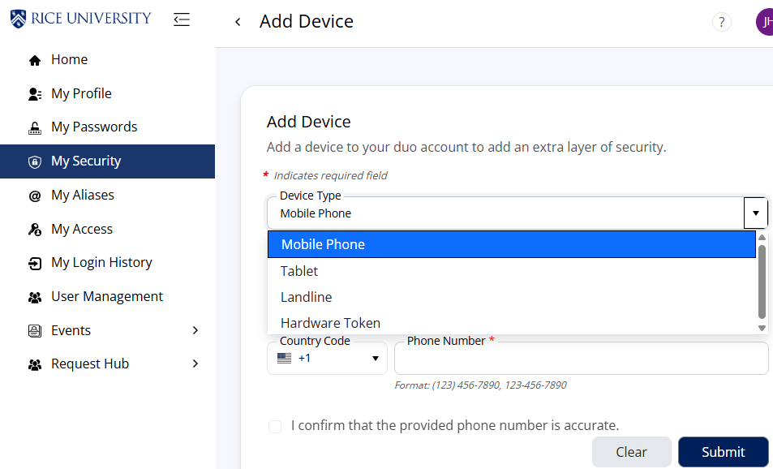Click the device list scrollbar down arrow

[762, 328]
